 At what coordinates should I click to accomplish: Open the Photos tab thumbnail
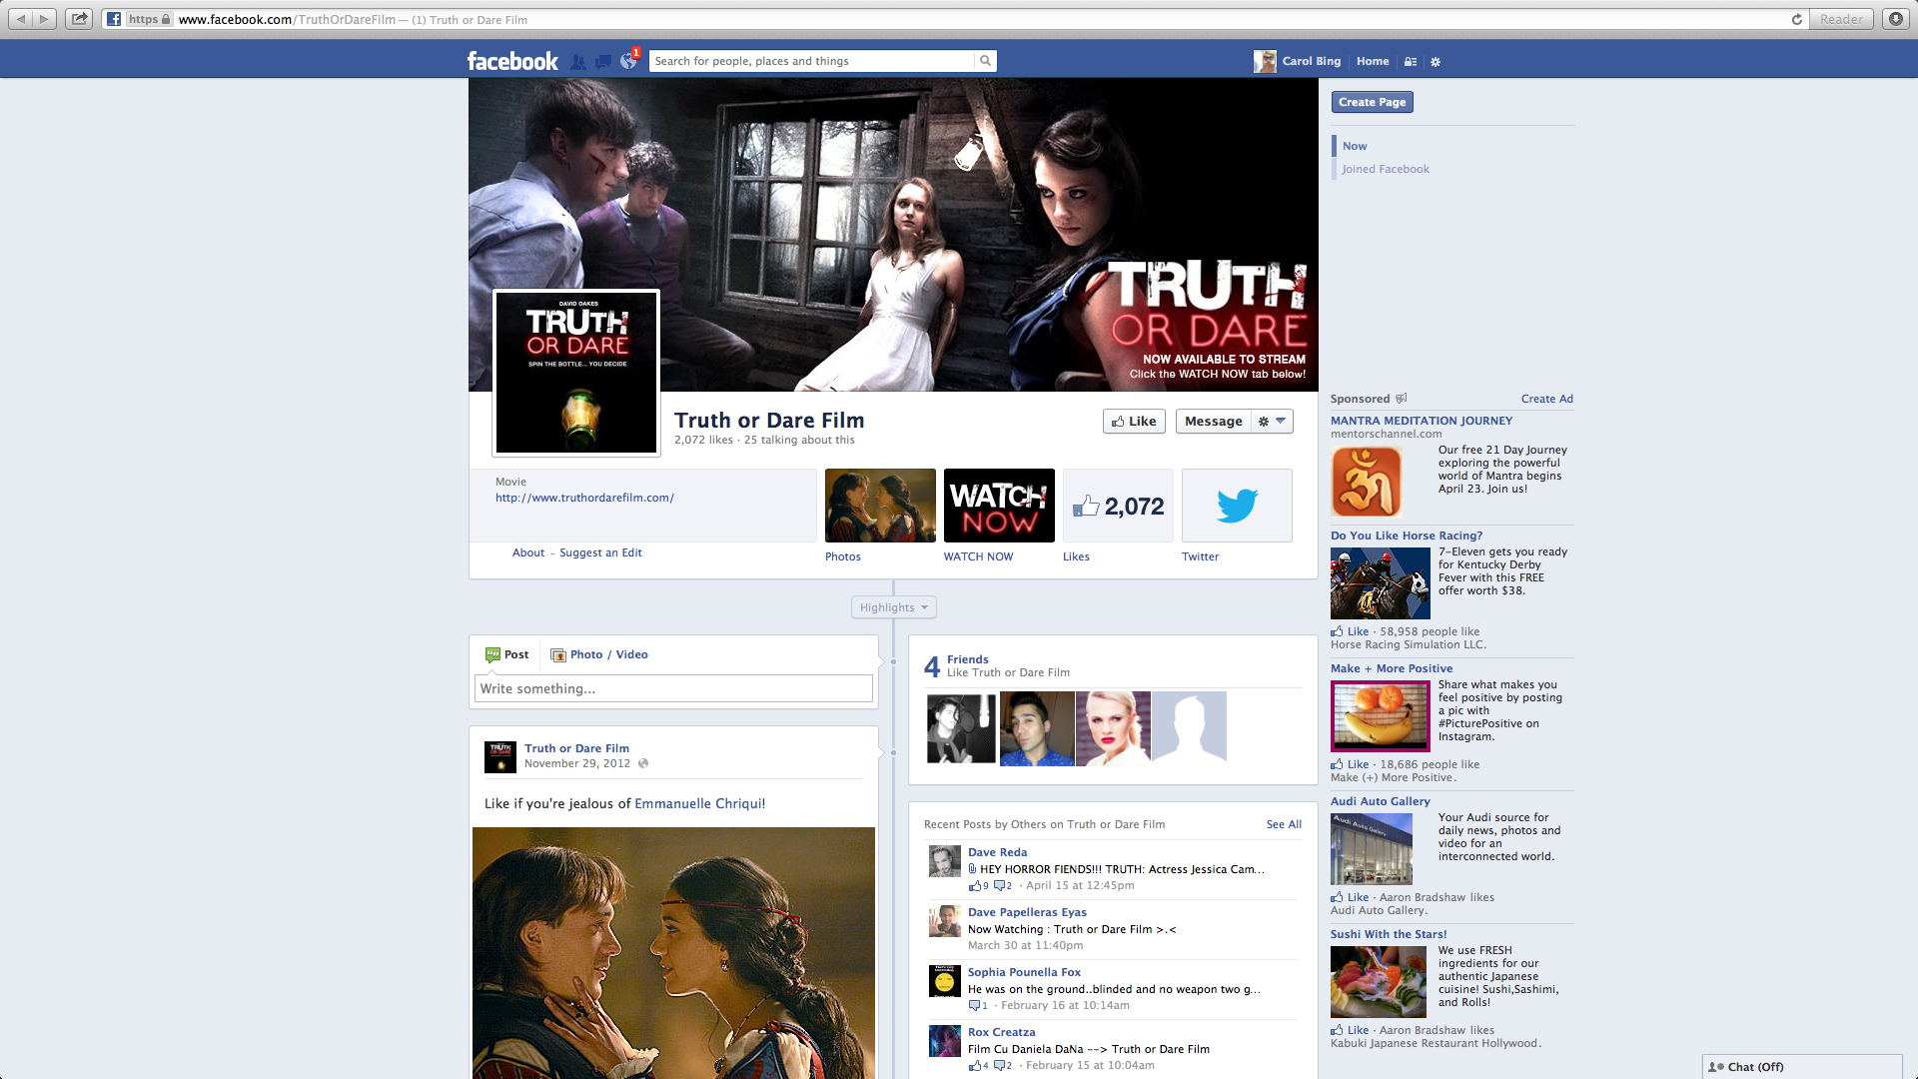coord(880,506)
